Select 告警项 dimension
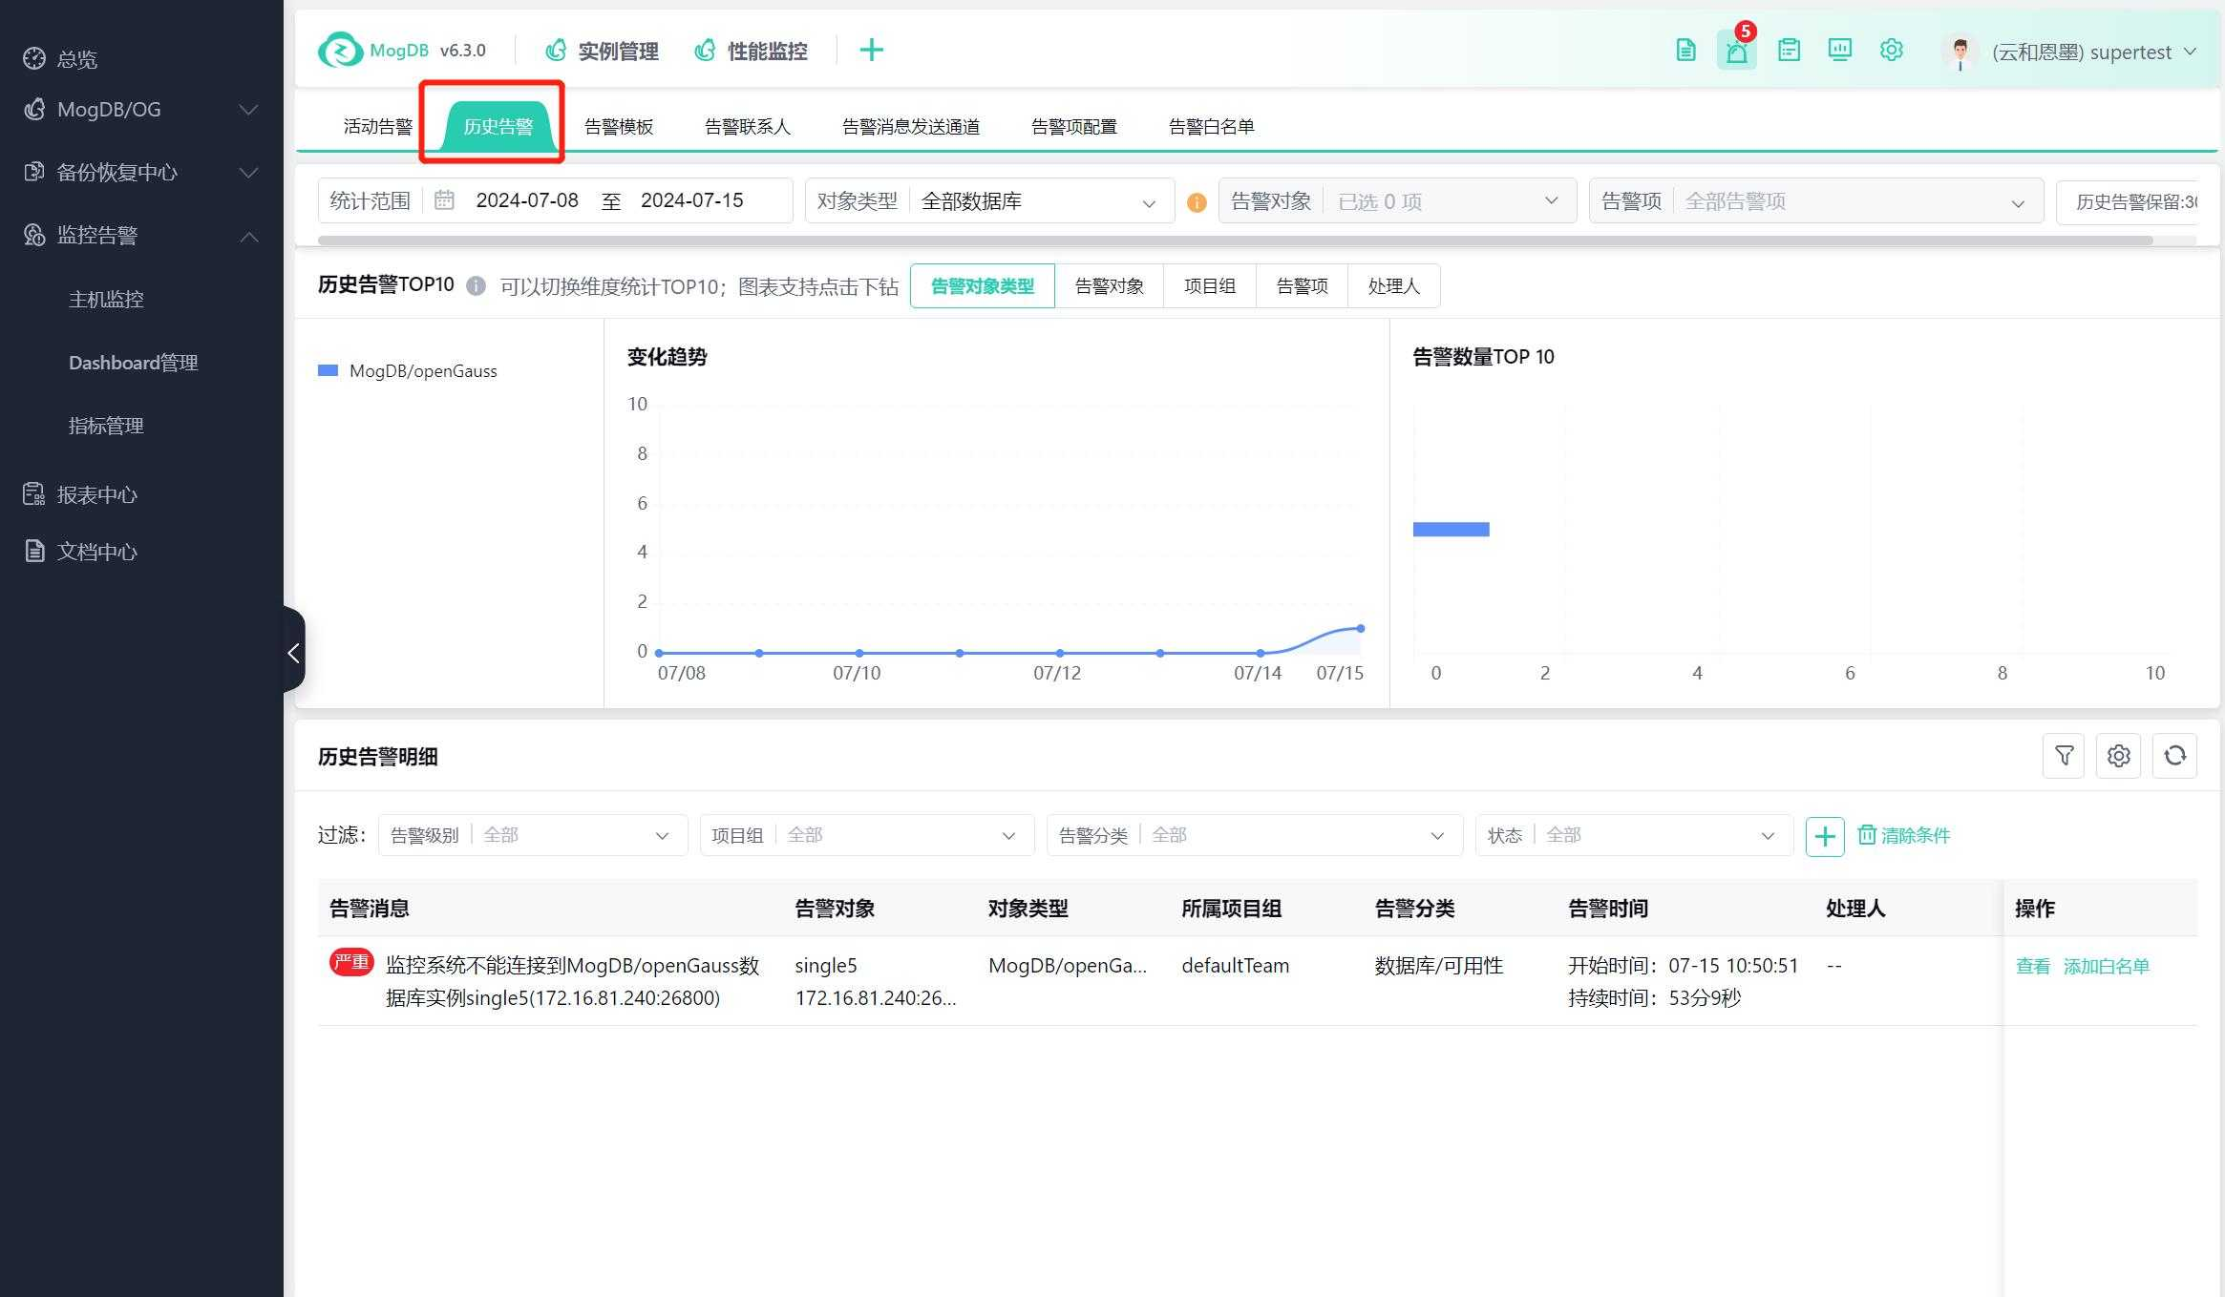 click(x=1303, y=286)
